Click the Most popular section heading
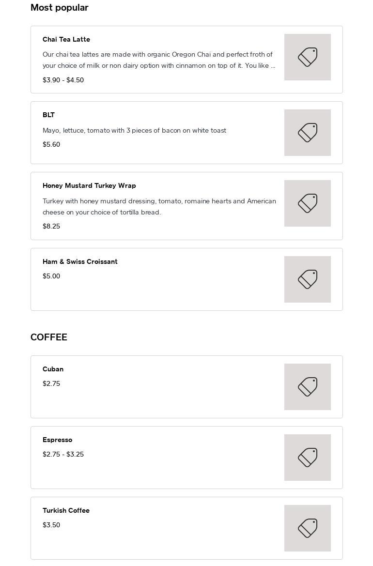Screen dimensions: 373x566 (60, 7)
